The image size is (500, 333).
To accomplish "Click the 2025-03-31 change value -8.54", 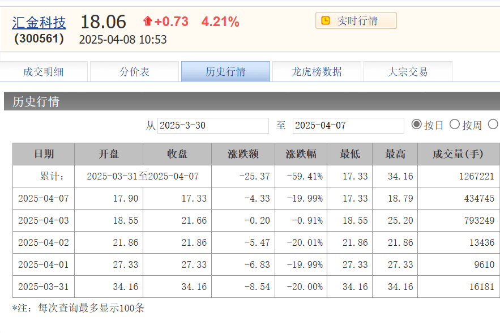I will tap(257, 287).
